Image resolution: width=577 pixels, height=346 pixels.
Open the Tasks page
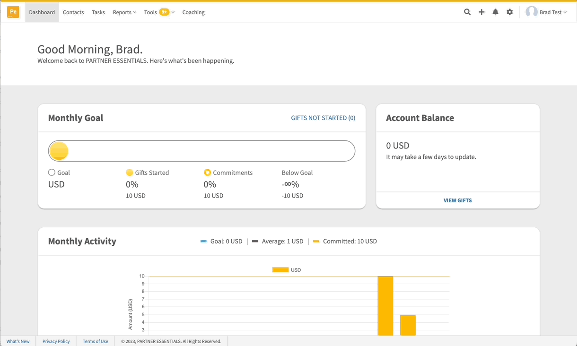pyautogui.click(x=98, y=12)
